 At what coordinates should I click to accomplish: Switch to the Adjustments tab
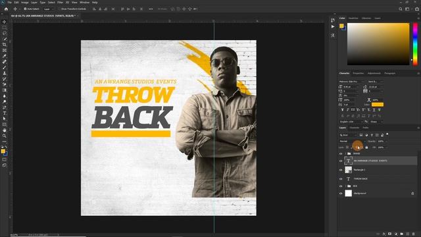(374, 73)
